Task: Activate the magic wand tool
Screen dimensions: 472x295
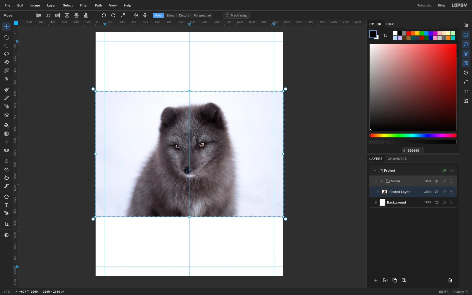Action: click(6, 71)
